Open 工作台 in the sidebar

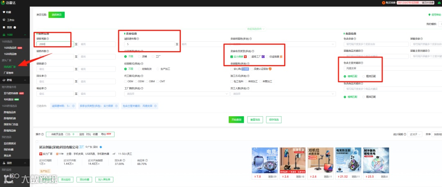pyautogui.click(x=11, y=20)
